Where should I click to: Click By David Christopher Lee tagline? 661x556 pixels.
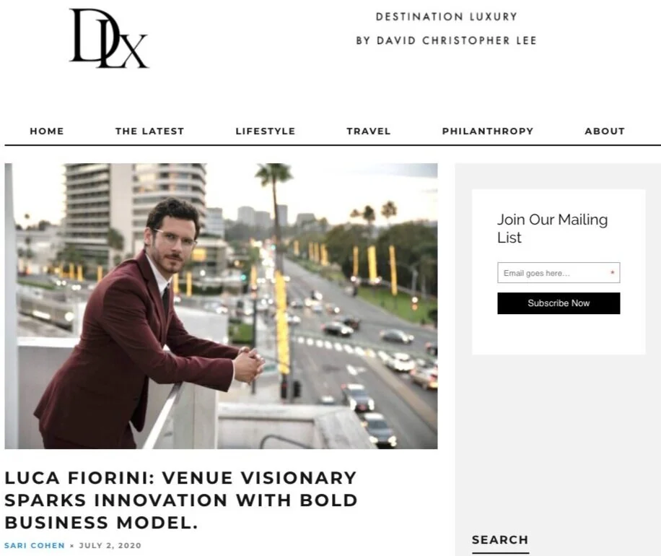click(447, 40)
